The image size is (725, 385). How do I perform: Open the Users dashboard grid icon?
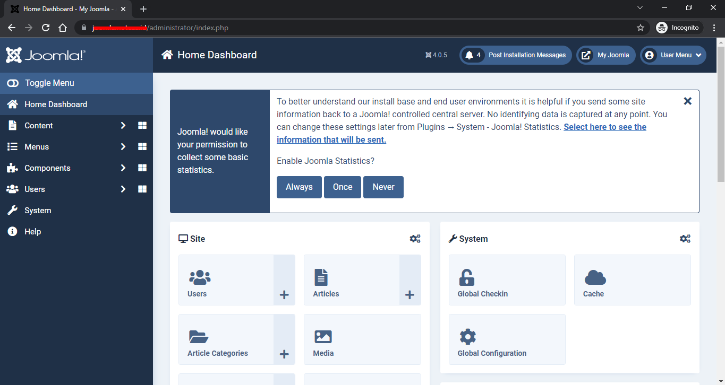tap(142, 189)
